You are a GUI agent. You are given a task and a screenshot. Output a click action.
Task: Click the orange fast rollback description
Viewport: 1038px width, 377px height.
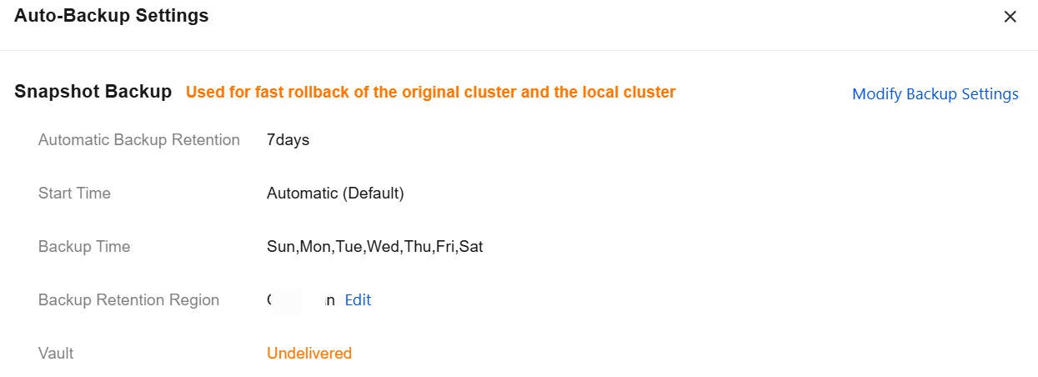tap(430, 93)
